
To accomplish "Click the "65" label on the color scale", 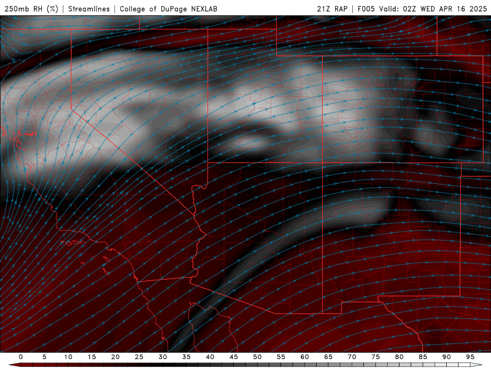I will [x=328, y=357].
